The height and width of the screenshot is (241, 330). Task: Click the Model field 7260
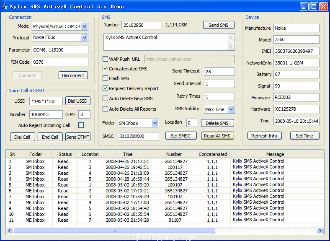(296, 39)
